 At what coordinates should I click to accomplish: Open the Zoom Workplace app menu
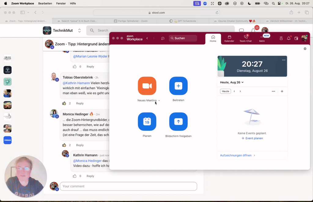(x=23, y=3)
